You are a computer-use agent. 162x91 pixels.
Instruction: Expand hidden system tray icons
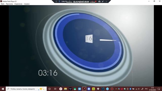click(x=116, y=89)
